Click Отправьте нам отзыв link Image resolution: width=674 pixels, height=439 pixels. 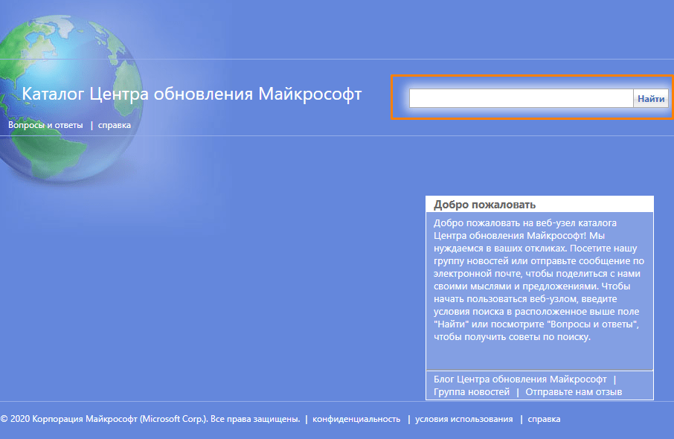click(574, 391)
